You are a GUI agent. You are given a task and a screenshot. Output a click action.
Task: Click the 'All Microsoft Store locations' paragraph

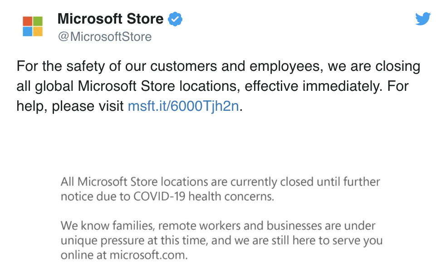[220, 189]
